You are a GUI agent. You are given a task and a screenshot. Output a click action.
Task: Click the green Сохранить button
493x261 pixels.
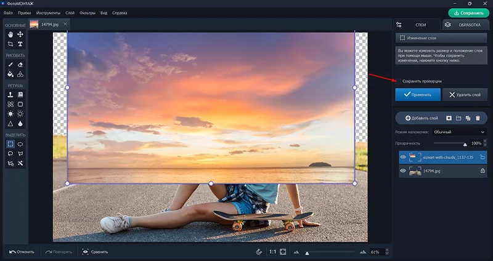469,13
